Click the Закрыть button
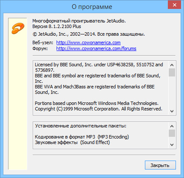 click(x=160, y=165)
